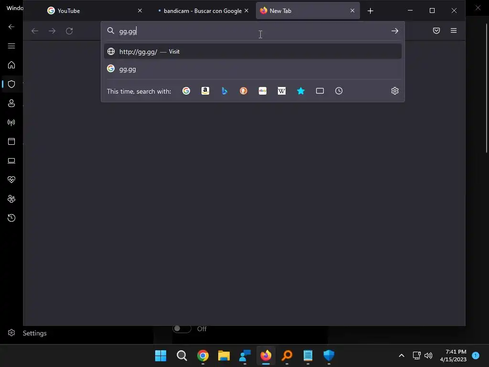Search this time with Wikipedia
The image size is (489, 367).
(x=282, y=91)
